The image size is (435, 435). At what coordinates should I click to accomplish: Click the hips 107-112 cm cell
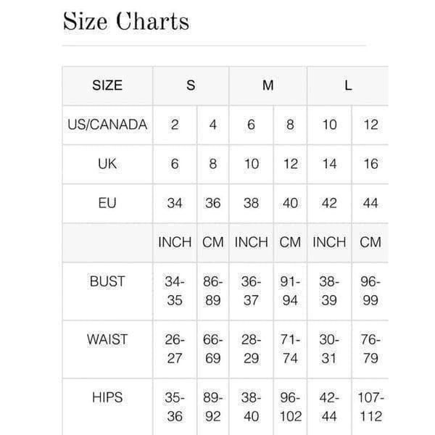click(370, 407)
